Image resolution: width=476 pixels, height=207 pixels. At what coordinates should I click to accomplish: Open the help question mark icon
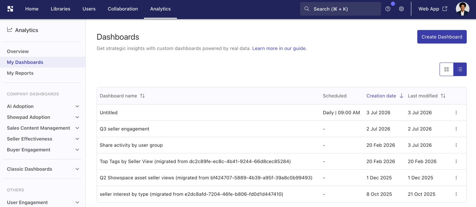pyautogui.click(x=388, y=9)
